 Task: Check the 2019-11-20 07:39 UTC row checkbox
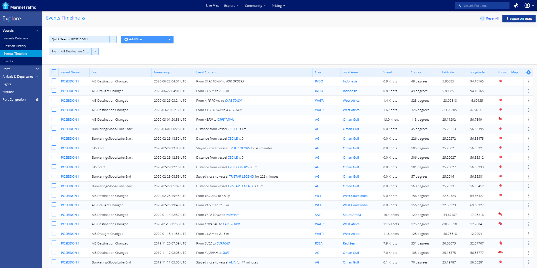pyautogui.click(x=54, y=243)
